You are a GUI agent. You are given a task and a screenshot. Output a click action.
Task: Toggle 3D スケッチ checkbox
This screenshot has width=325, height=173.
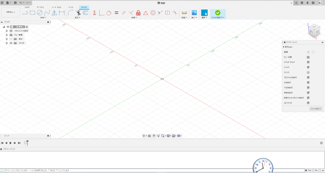click(308, 103)
